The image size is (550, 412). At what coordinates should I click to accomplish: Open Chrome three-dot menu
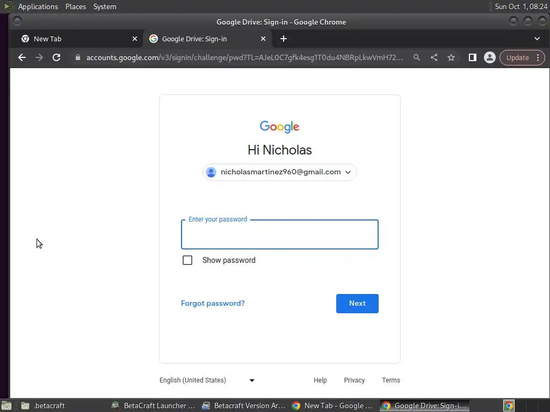point(538,57)
